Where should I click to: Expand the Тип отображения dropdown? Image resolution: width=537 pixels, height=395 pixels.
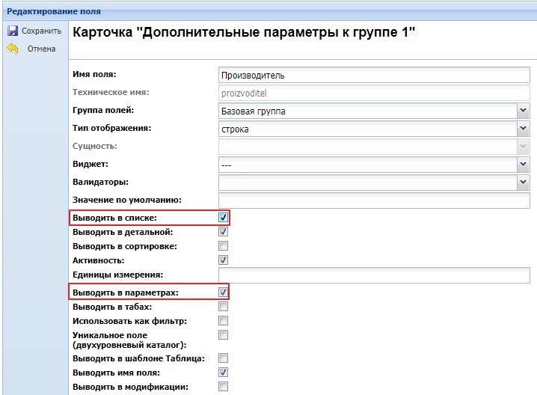click(523, 129)
